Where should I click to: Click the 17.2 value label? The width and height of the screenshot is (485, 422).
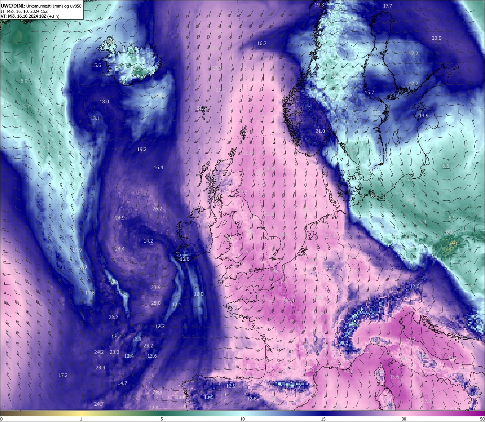click(x=63, y=375)
